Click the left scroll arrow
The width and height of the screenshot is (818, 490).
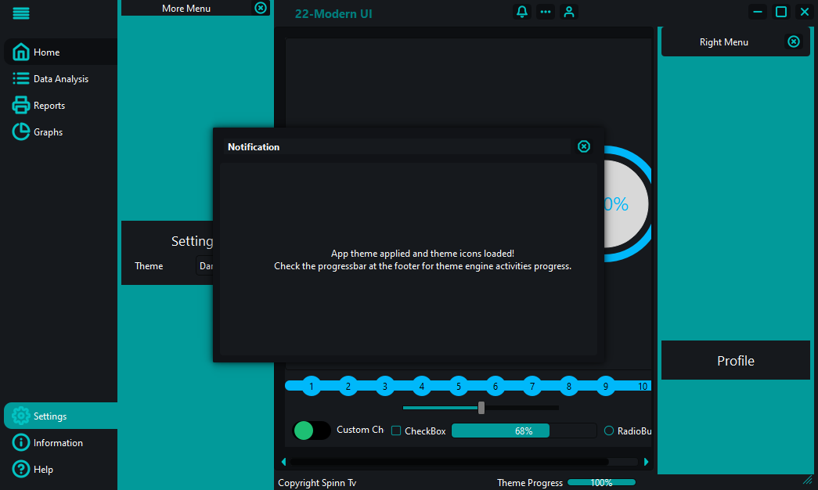284,462
